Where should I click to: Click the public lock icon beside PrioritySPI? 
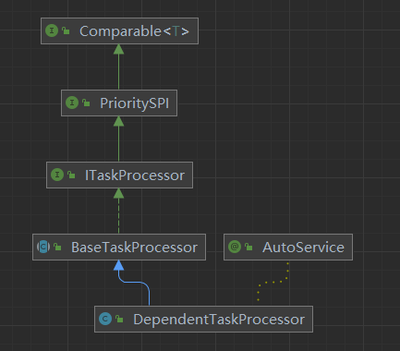86,103
